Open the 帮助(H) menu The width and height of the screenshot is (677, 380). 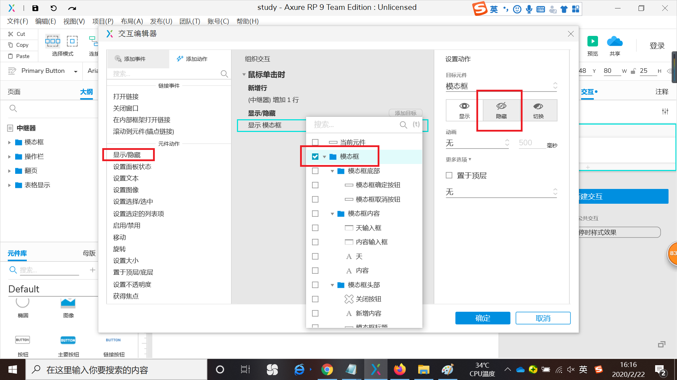coord(248,21)
